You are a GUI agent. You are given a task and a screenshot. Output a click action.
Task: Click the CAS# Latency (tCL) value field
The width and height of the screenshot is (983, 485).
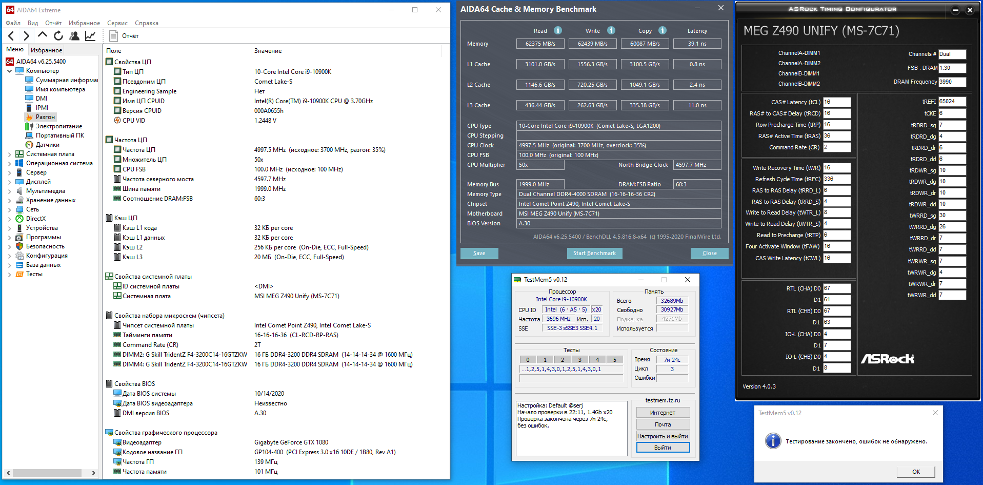click(x=837, y=102)
